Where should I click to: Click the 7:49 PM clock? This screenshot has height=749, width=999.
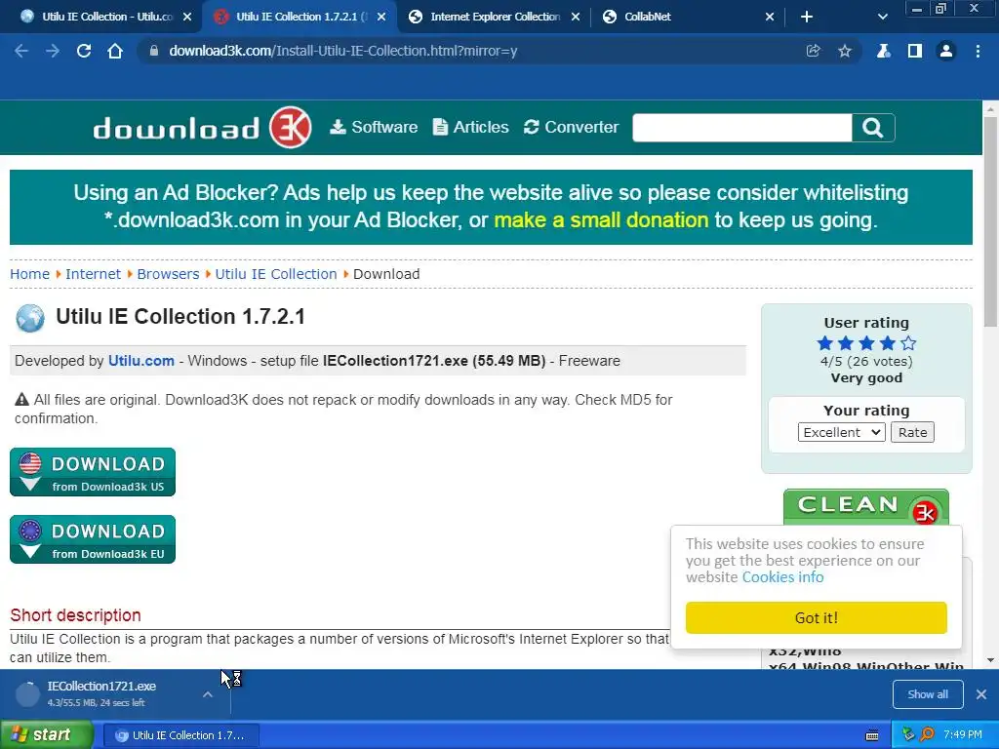tap(963, 734)
